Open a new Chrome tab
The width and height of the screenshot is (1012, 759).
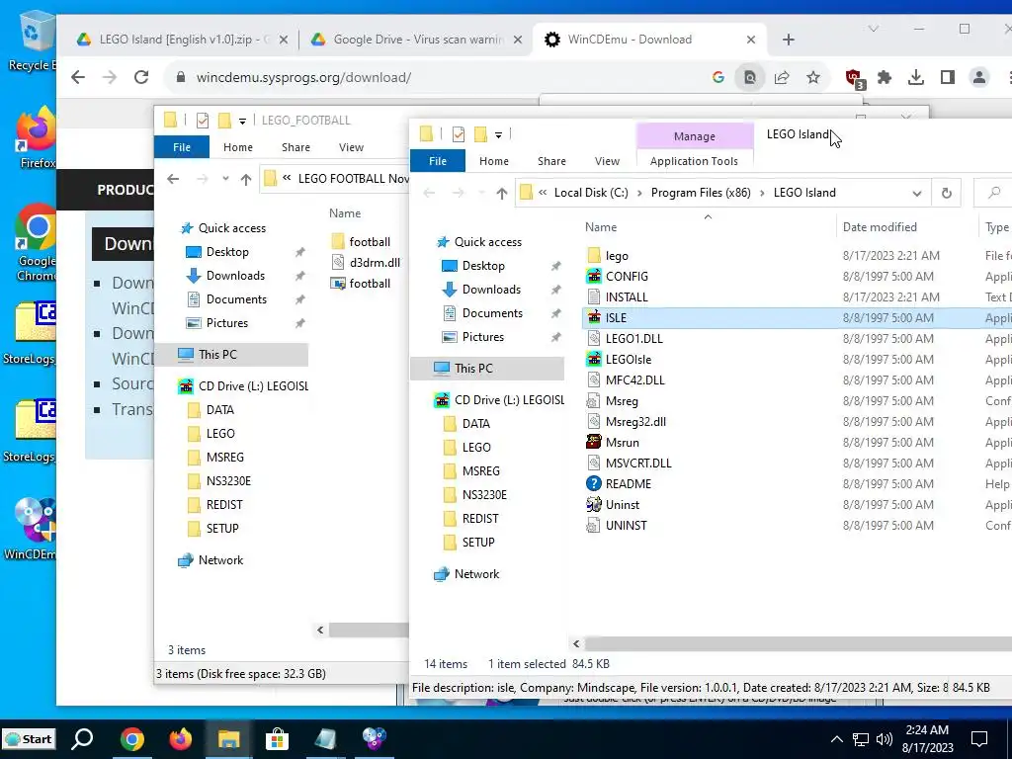pos(788,40)
